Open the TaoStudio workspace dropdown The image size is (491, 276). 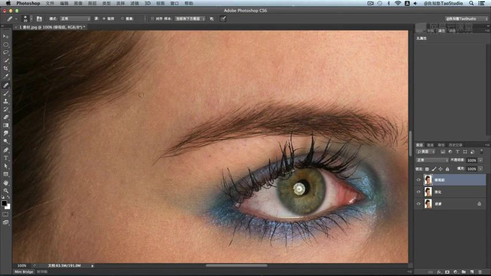tap(467, 19)
